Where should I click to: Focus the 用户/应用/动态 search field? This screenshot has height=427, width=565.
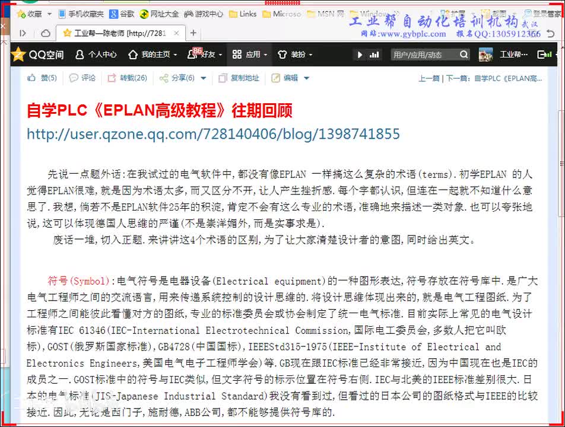(425, 55)
